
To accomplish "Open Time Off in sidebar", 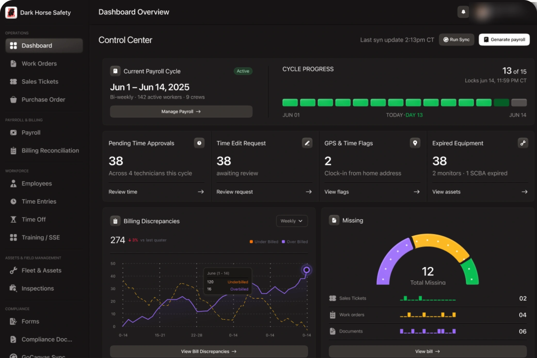I will [x=44, y=219].
